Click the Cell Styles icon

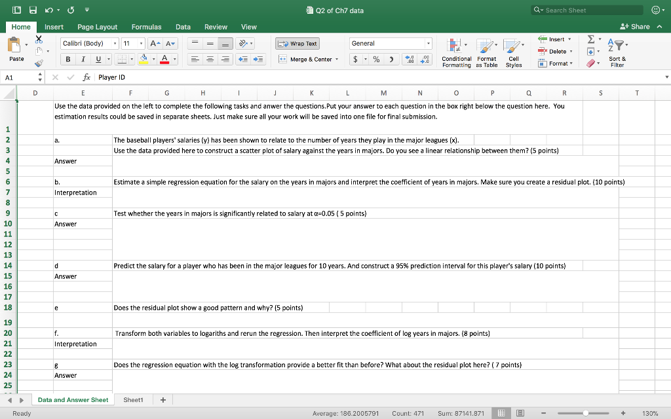[x=513, y=52]
